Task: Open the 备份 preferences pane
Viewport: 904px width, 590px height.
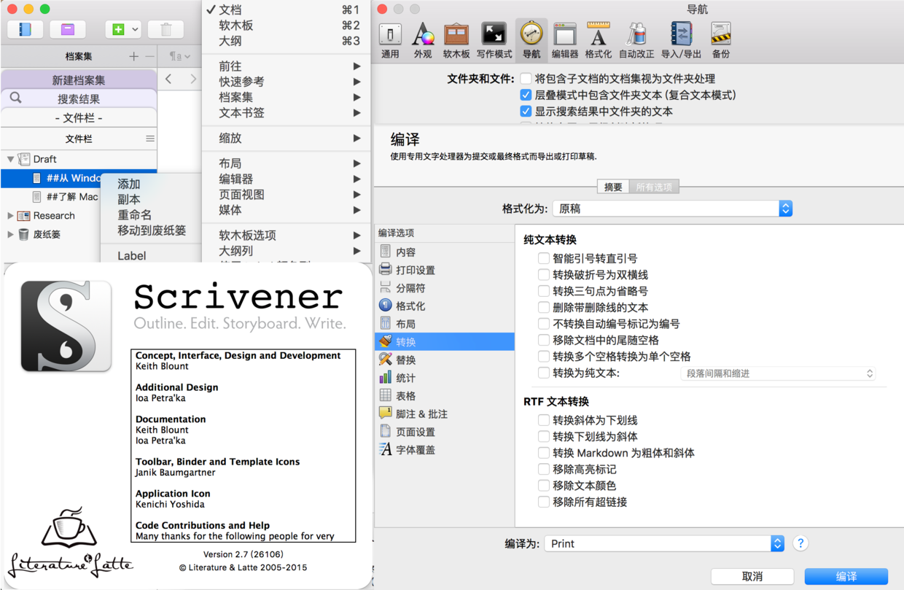Action: click(x=721, y=40)
